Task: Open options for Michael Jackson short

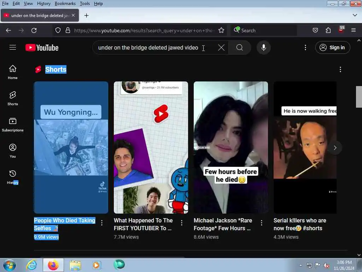Action: [x=261, y=223]
